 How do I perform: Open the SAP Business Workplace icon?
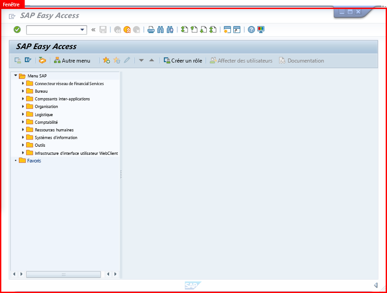(x=42, y=60)
